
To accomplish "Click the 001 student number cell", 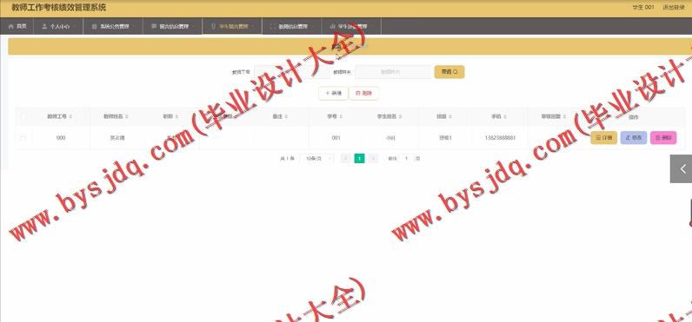I will pos(336,138).
